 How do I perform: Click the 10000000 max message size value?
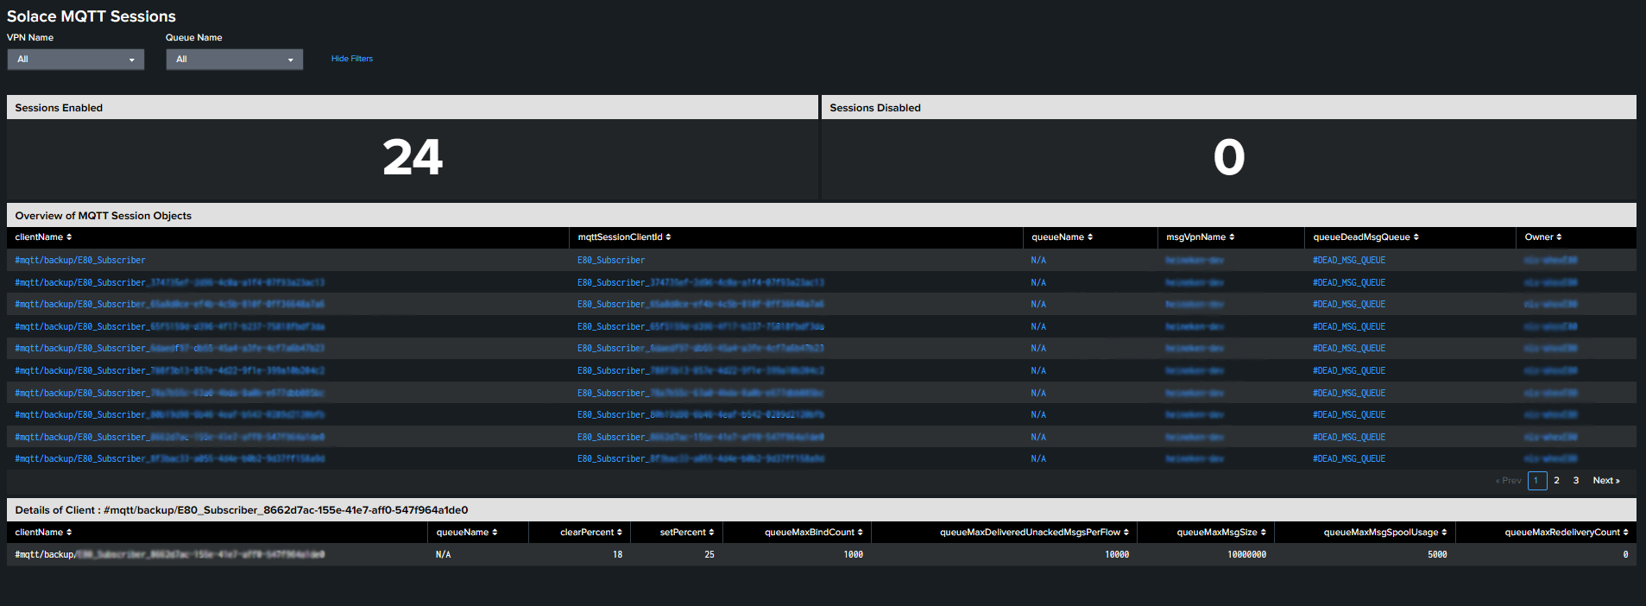click(1246, 555)
